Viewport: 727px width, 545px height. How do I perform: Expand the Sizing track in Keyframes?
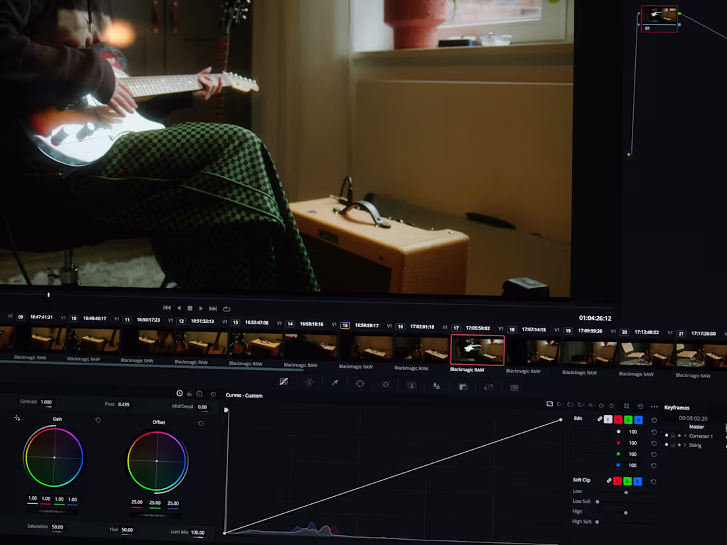tap(685, 445)
